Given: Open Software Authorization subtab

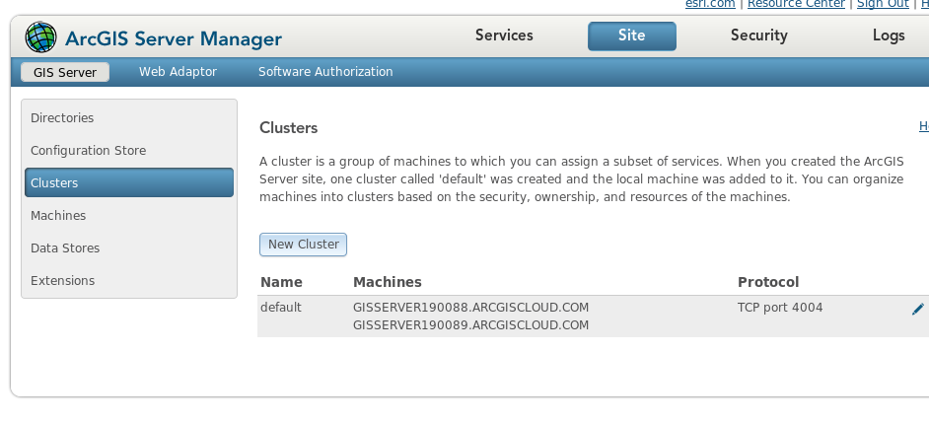Looking at the screenshot, I should click(325, 72).
